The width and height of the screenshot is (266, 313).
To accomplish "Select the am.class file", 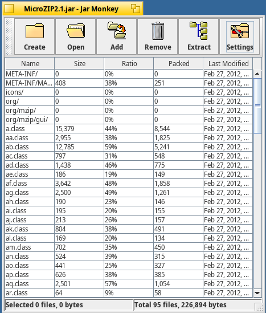I will click(x=129, y=247).
